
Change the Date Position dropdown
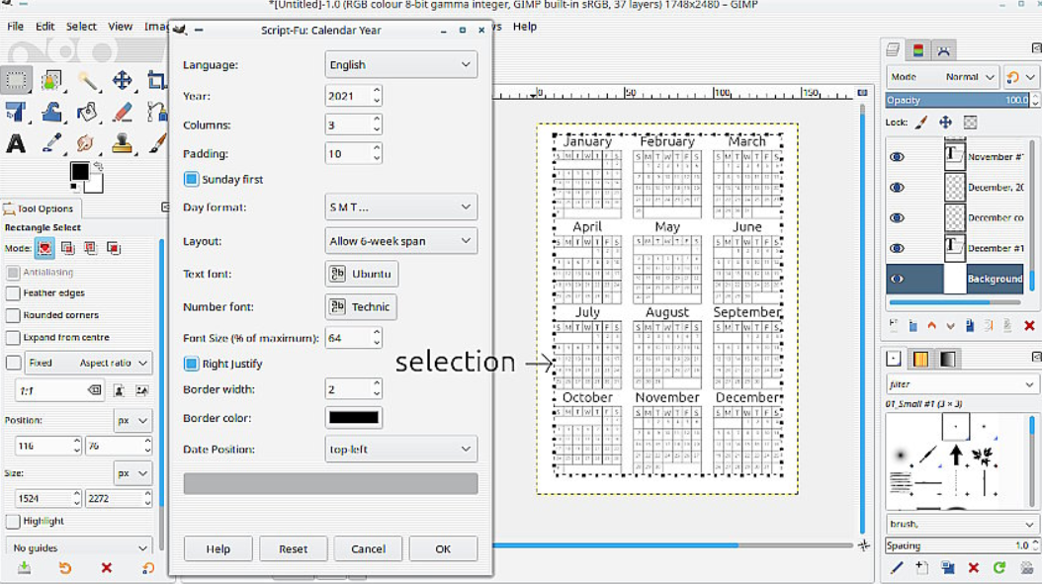(x=400, y=449)
